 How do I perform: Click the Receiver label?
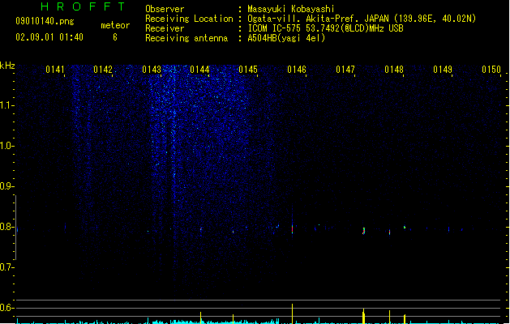click(165, 28)
